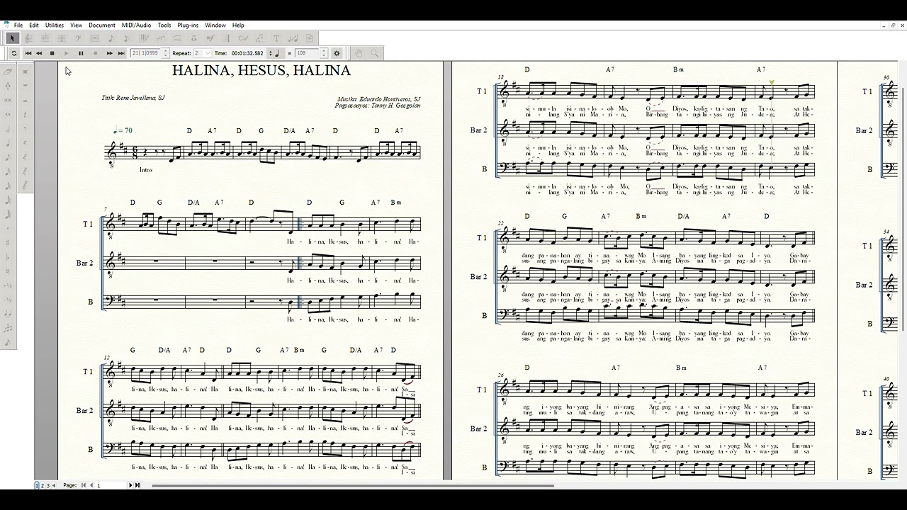
Task: Select the Selection arrow tool
Action: pos(12,38)
